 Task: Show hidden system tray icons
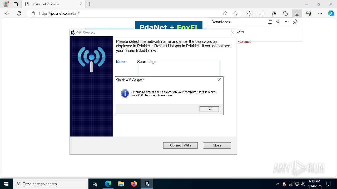coord(277,184)
